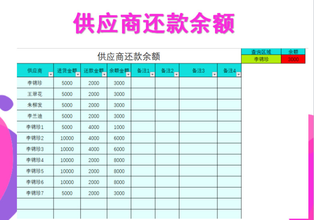
Task: Click the 查询区域 header cell
Action: click(x=261, y=52)
